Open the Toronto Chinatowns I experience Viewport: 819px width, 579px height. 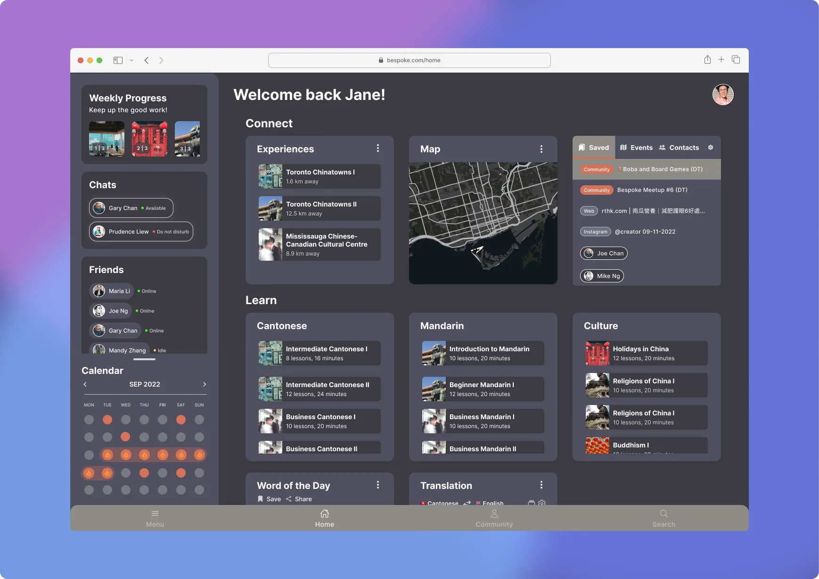point(319,176)
